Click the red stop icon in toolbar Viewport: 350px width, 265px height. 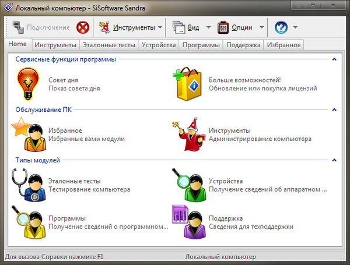point(83,27)
